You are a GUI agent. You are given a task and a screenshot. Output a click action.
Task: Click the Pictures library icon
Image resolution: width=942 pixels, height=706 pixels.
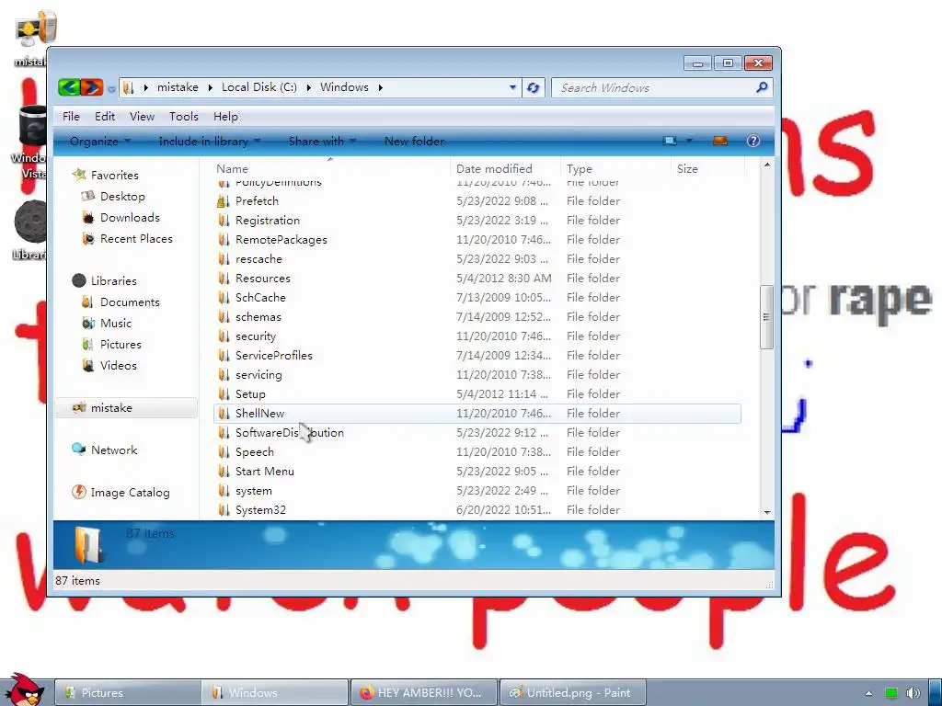point(87,344)
